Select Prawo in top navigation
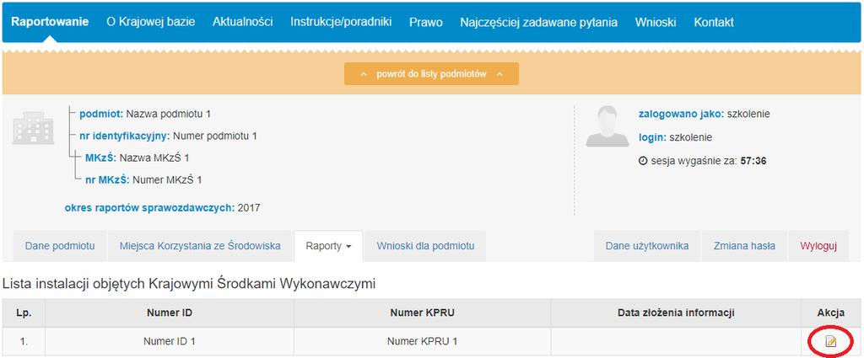The image size is (864, 358). [426, 23]
